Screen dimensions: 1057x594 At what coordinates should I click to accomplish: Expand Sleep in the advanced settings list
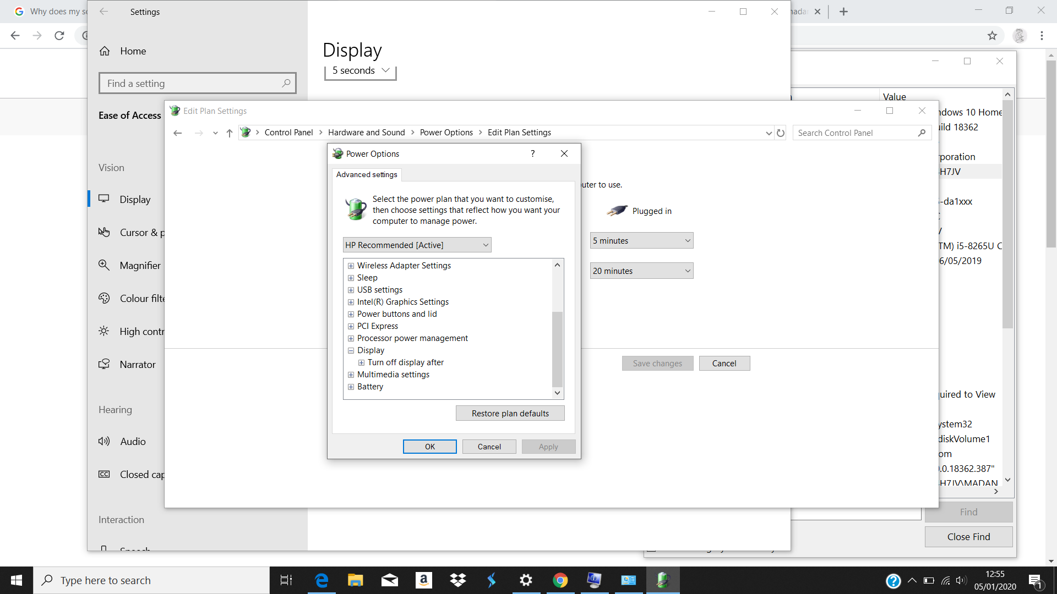pos(352,278)
